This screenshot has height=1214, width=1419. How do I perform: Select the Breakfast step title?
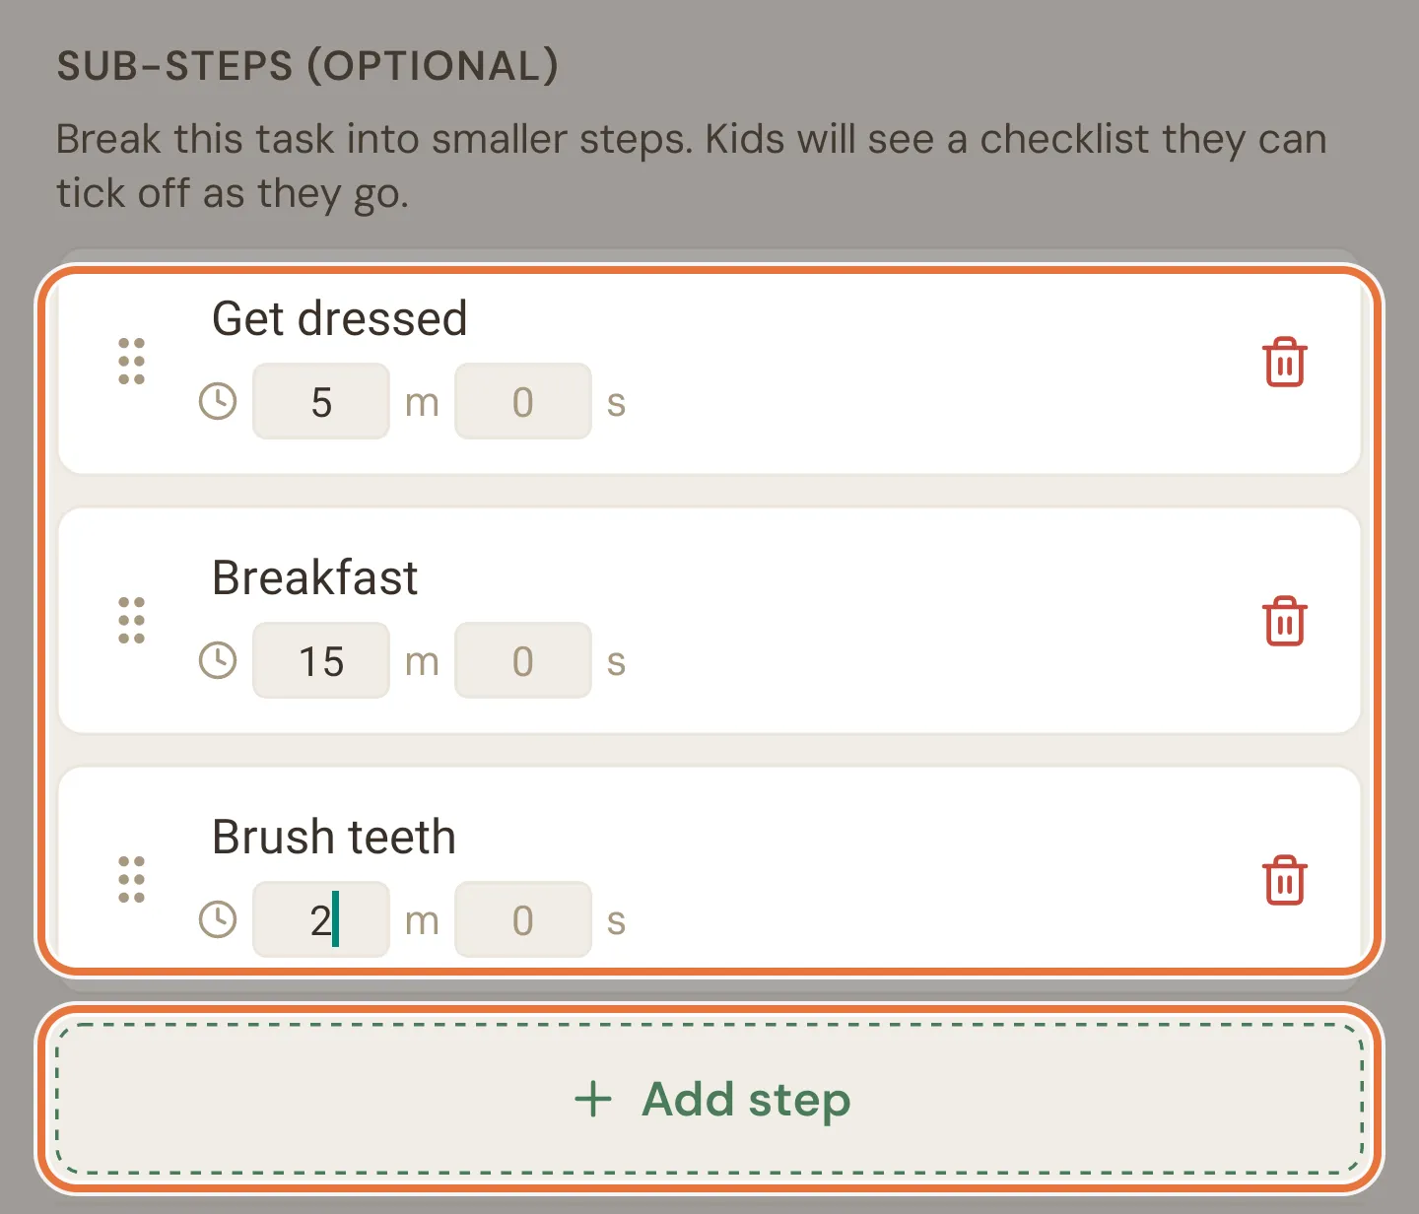point(314,577)
